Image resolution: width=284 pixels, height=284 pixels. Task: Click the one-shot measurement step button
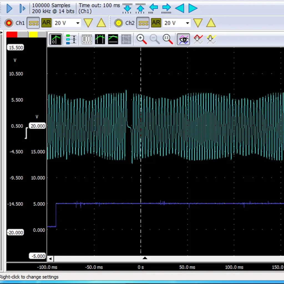click(x=22, y=8)
